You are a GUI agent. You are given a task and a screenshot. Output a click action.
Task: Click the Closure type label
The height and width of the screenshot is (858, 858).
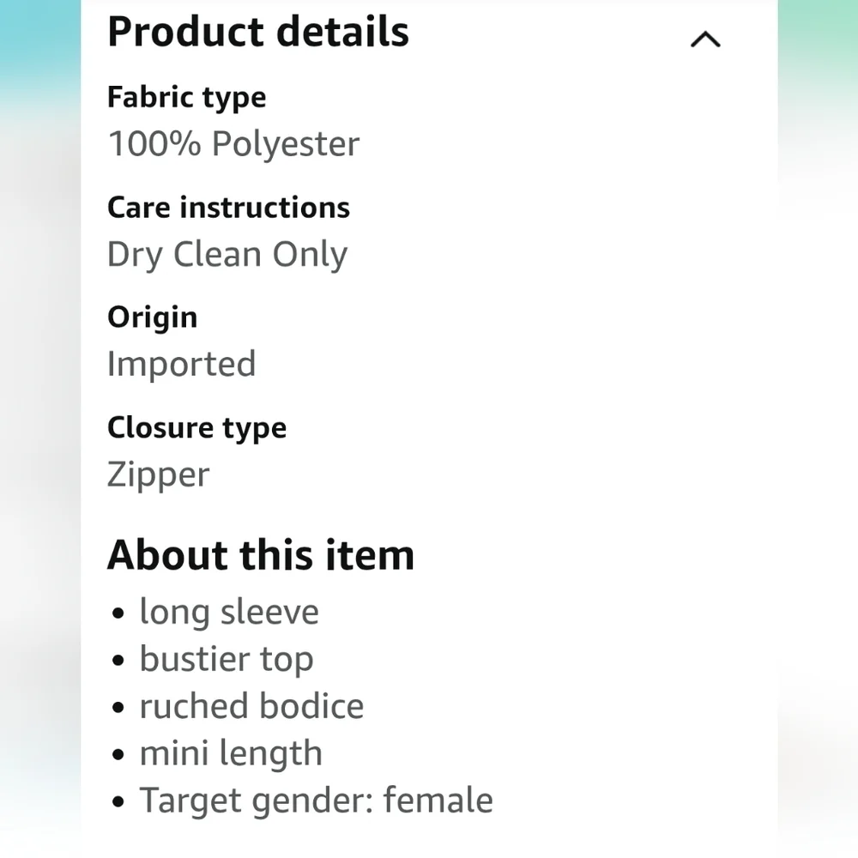point(196,427)
